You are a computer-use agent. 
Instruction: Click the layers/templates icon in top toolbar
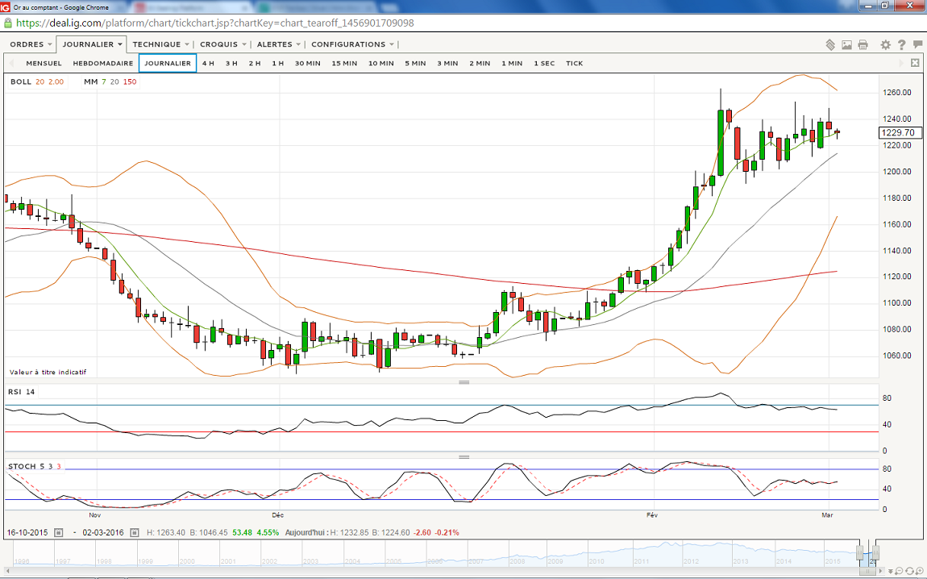coord(831,45)
